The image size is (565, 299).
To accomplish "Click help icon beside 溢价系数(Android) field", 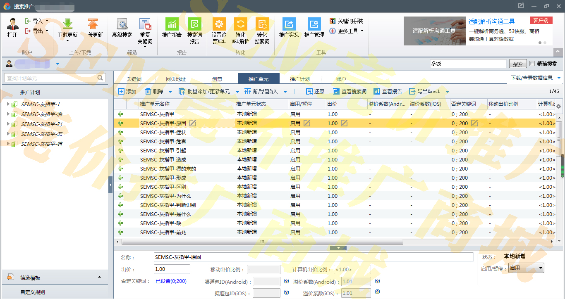I will click(377, 281).
